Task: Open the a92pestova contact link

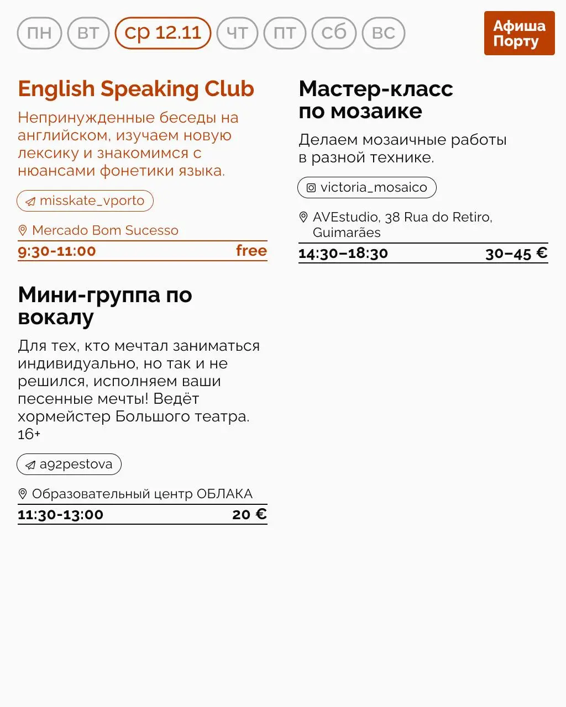Action: tap(68, 465)
